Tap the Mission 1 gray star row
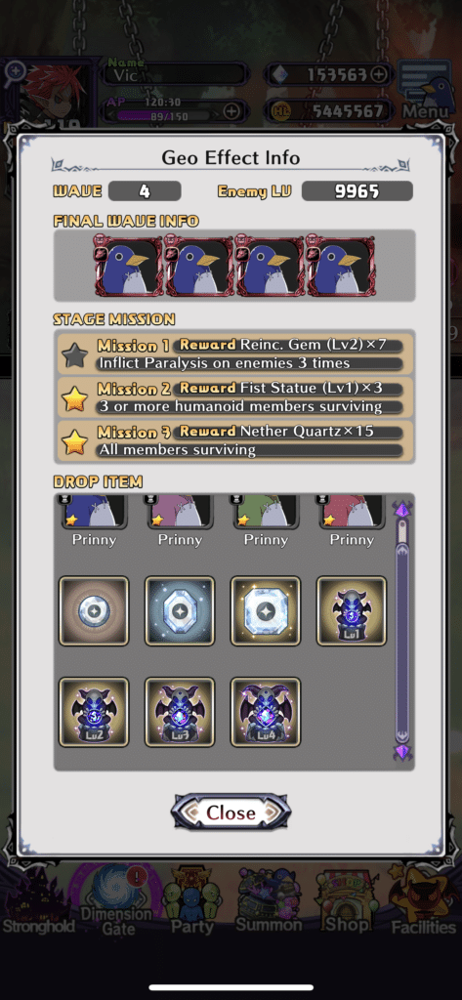Screen dimensions: 462x1000 (x=234, y=355)
